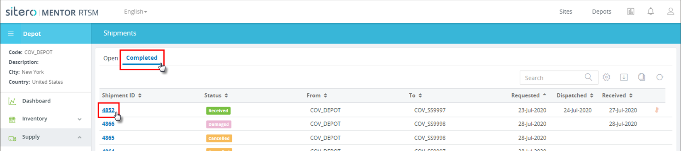681x151 pixels.
Task: Click the Country: United States text
Action: (x=36, y=82)
